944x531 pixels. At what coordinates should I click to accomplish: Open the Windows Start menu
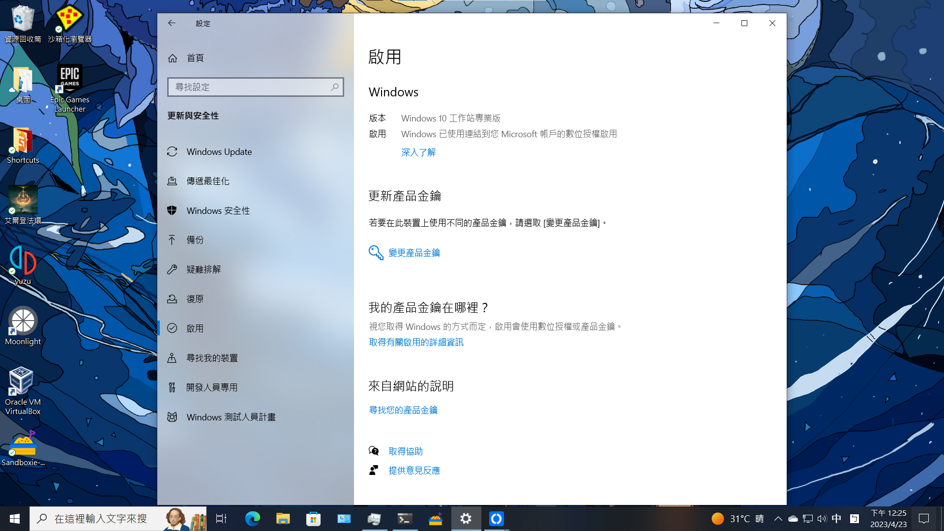[15, 519]
